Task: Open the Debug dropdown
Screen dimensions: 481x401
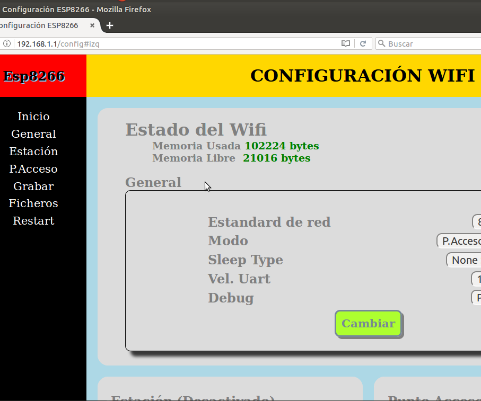Action: (477, 297)
